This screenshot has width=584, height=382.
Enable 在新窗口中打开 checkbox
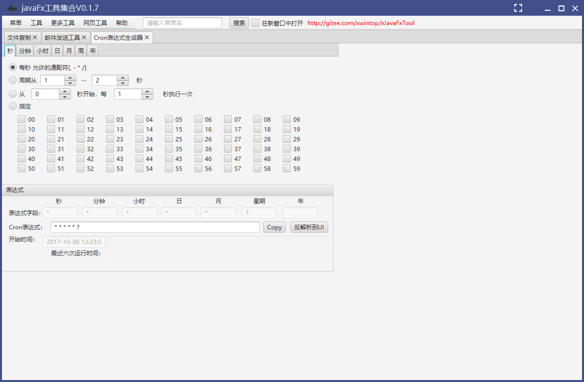[x=255, y=23]
